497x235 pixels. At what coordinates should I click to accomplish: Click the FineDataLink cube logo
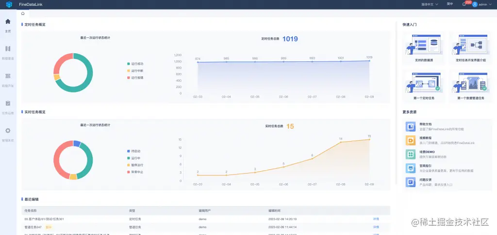[x=9, y=4]
